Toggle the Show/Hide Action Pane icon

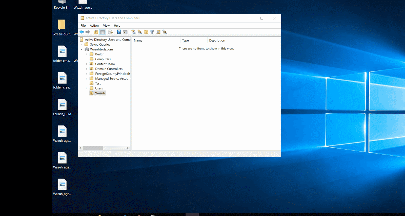pyautogui.click(x=125, y=32)
